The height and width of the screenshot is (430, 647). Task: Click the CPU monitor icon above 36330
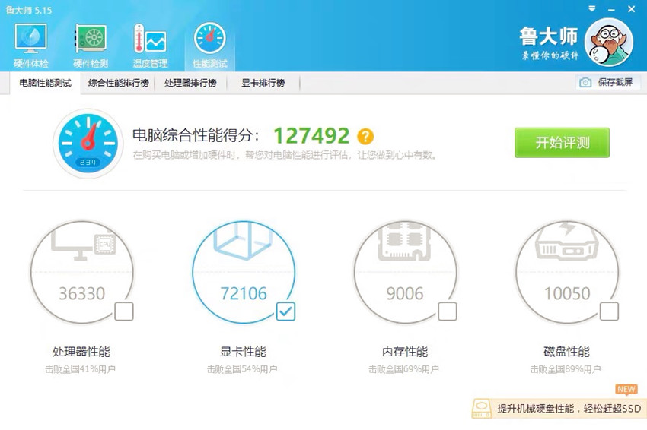[x=84, y=243]
